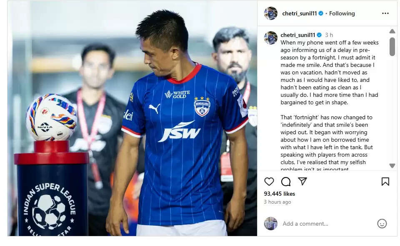
Task: Click your own avatar beside comment box
Action: click(271, 224)
